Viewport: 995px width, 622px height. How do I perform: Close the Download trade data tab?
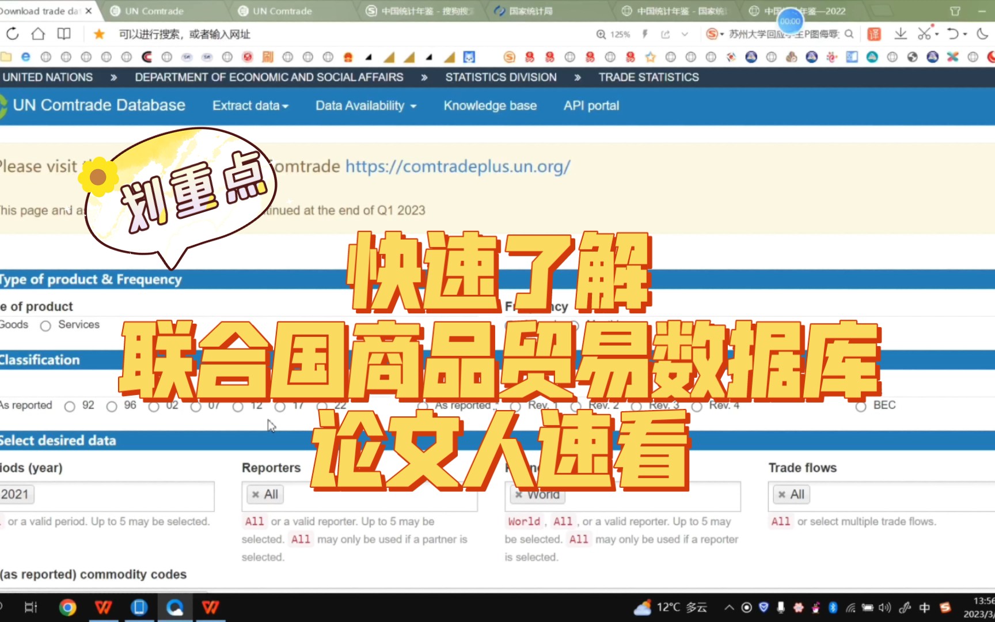click(x=88, y=11)
